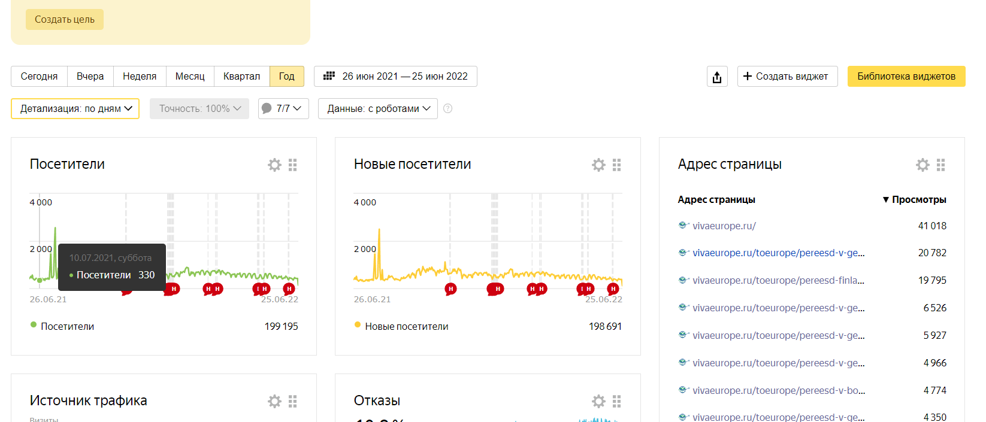Click the 198 691 new visitors total
The height and width of the screenshot is (422, 986).
(x=605, y=326)
